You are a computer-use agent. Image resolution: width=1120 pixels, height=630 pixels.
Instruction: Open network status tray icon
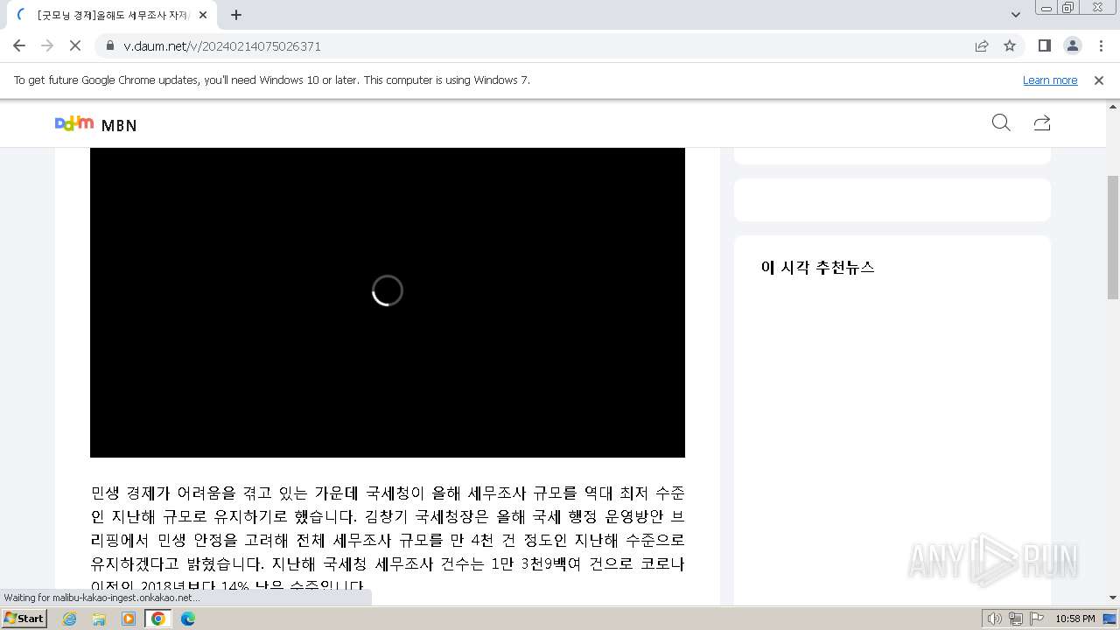point(1016,619)
